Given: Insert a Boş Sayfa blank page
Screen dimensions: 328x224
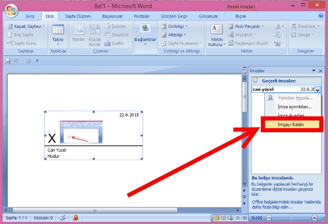Looking at the screenshot, I should tap(20, 35).
